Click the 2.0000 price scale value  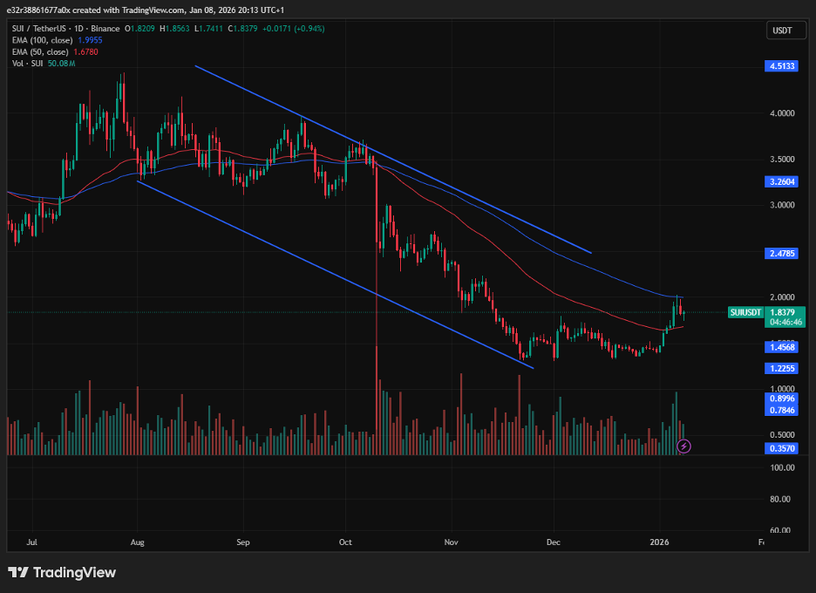pos(782,296)
